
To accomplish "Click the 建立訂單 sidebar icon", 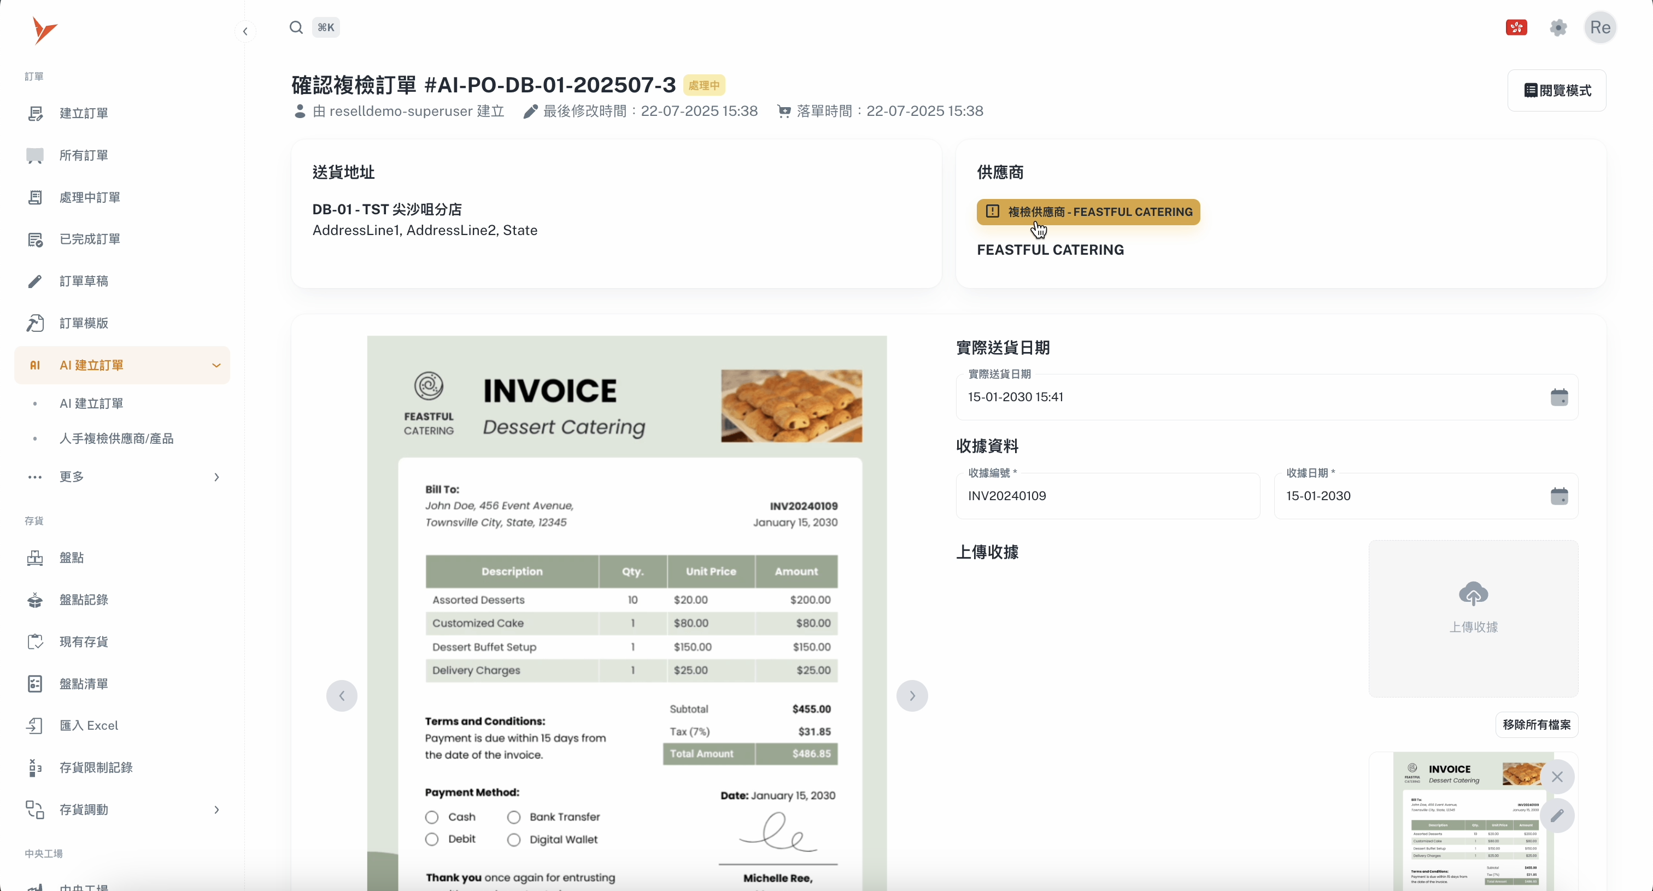I will [36, 114].
